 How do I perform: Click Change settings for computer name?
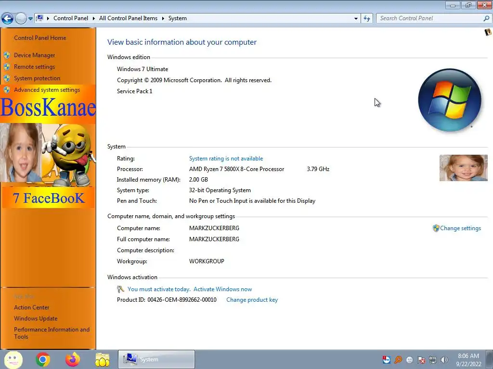pyautogui.click(x=460, y=228)
